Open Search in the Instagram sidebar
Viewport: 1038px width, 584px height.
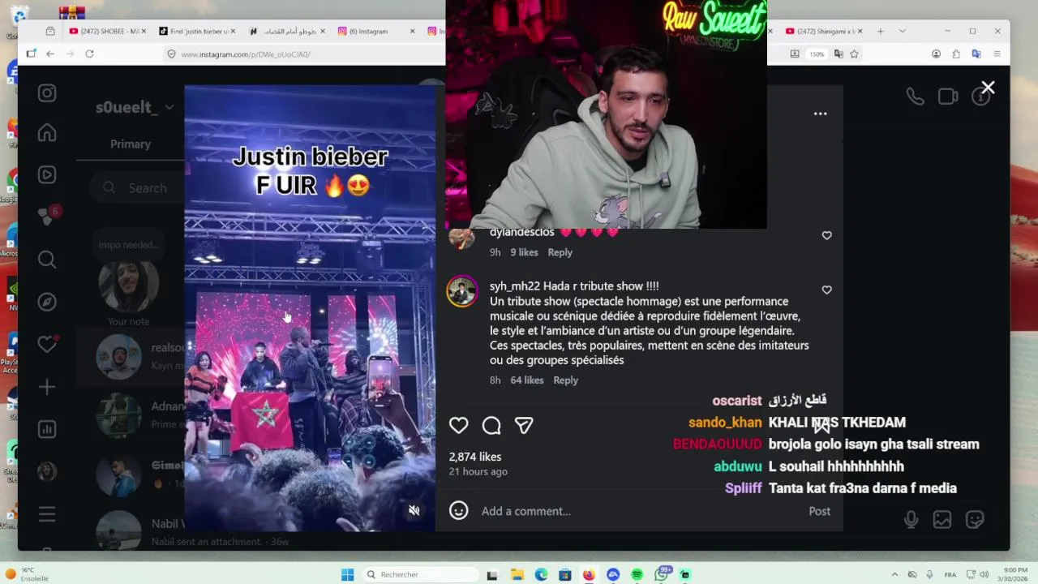tap(47, 260)
